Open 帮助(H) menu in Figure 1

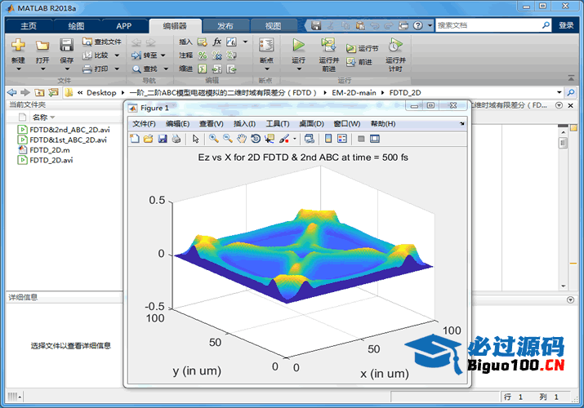coord(383,123)
